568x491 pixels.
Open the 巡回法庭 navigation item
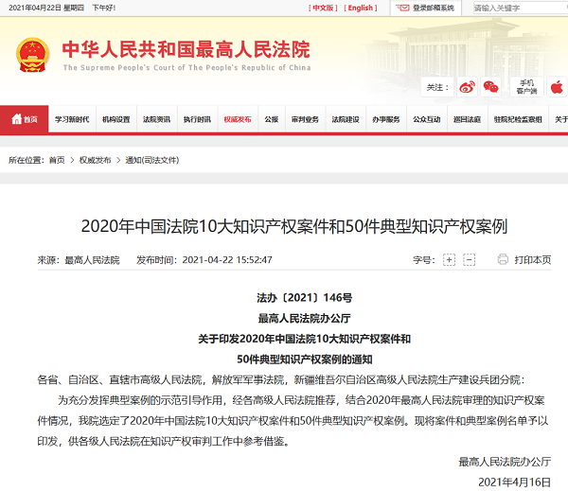[467, 119]
